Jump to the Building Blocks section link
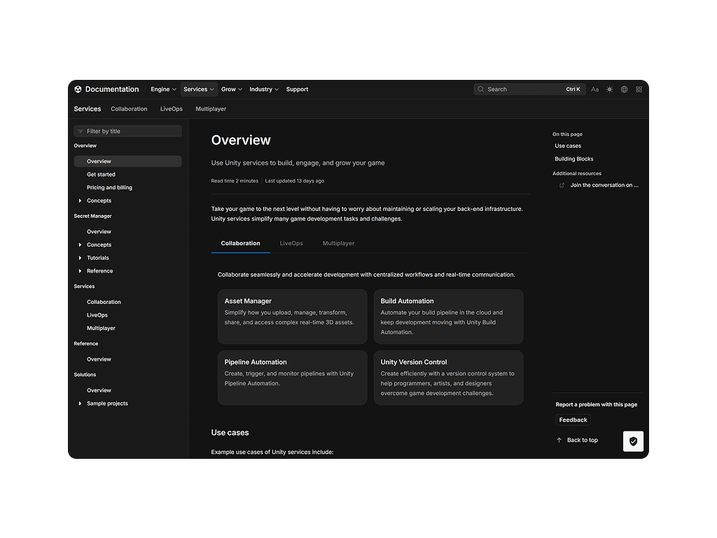This screenshot has height=538, width=717. point(574,159)
